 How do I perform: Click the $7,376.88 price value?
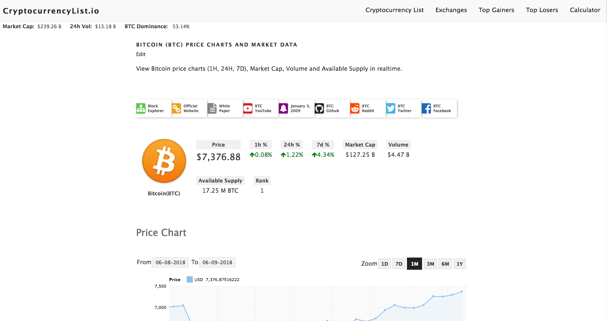point(219,157)
